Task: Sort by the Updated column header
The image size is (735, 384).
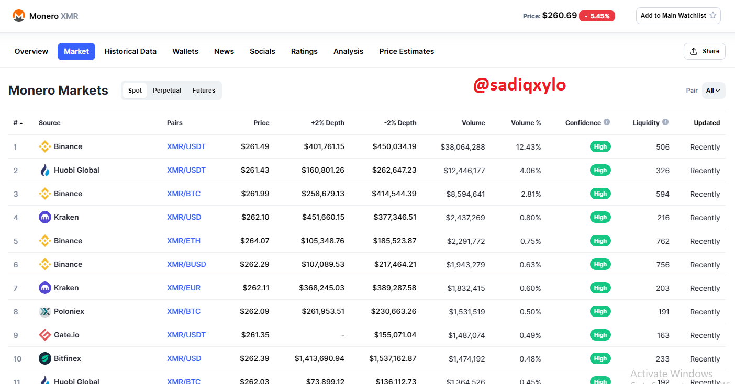Action: point(707,123)
